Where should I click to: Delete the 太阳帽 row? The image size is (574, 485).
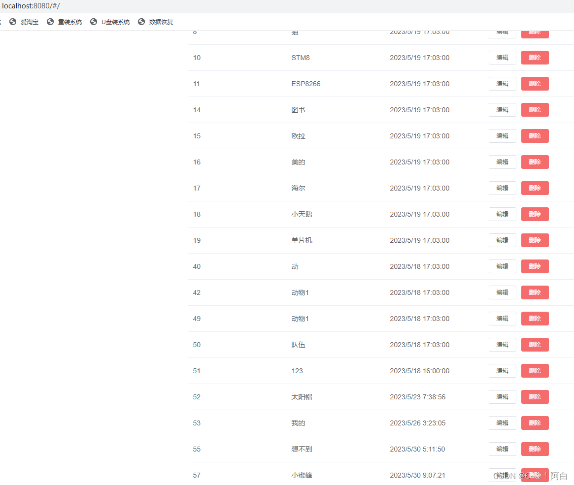click(x=535, y=397)
